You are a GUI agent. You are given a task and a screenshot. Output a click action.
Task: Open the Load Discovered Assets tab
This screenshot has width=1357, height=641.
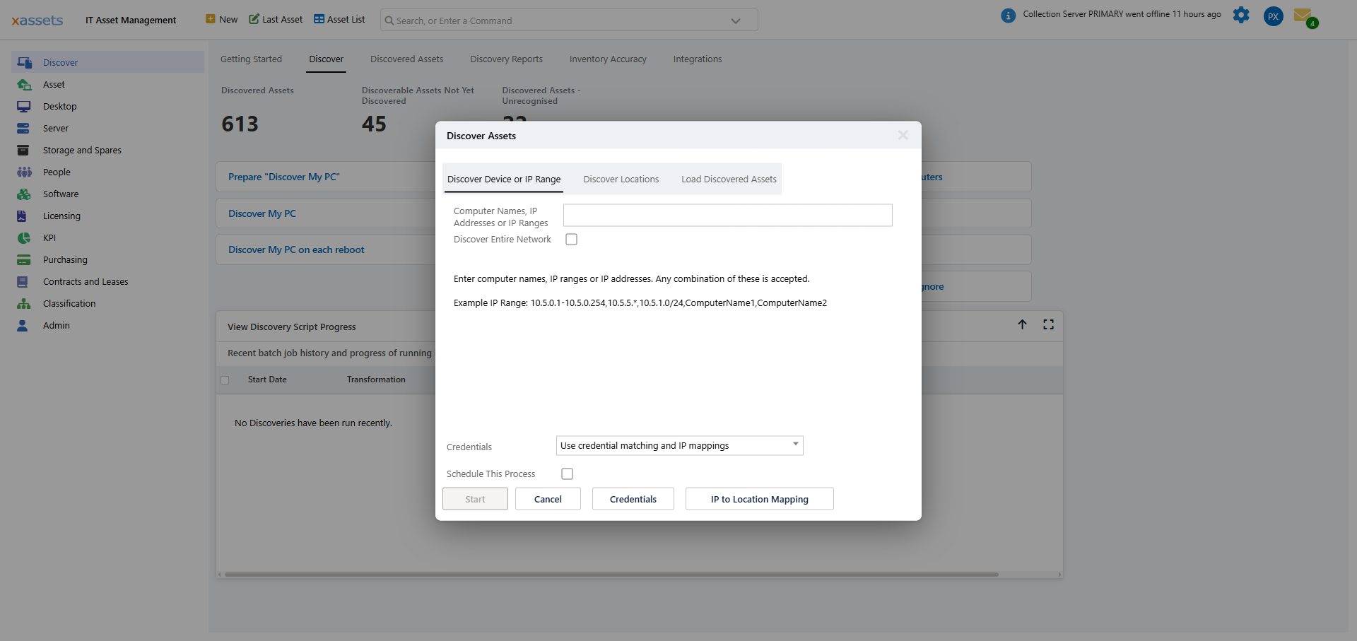point(729,180)
